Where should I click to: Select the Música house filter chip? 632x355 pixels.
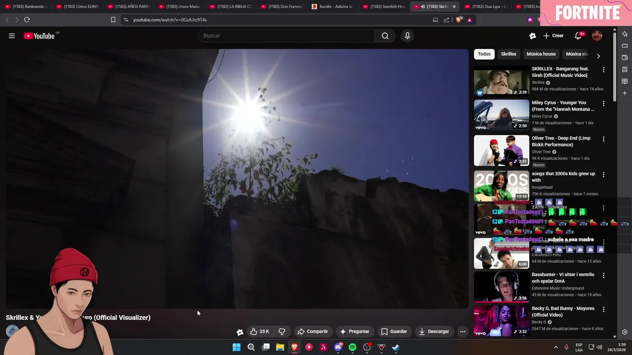541,54
